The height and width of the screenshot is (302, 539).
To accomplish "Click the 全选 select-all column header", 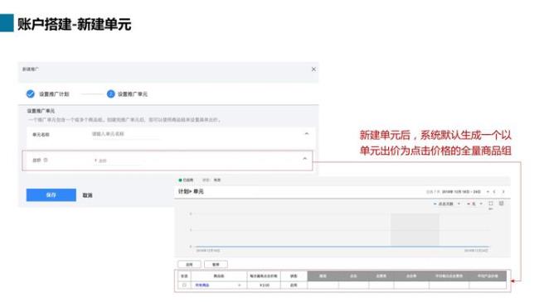I will [184, 276].
